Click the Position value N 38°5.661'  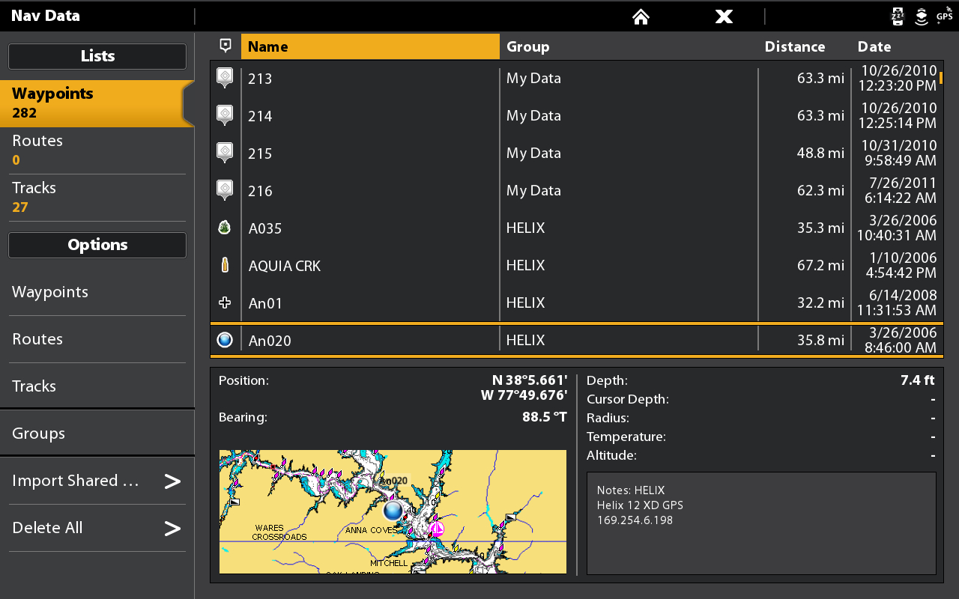click(x=530, y=380)
